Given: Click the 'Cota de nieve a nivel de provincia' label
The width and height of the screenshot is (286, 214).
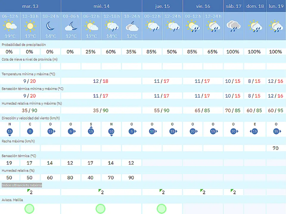Looking at the screenshot, I should click(x=29, y=59).
